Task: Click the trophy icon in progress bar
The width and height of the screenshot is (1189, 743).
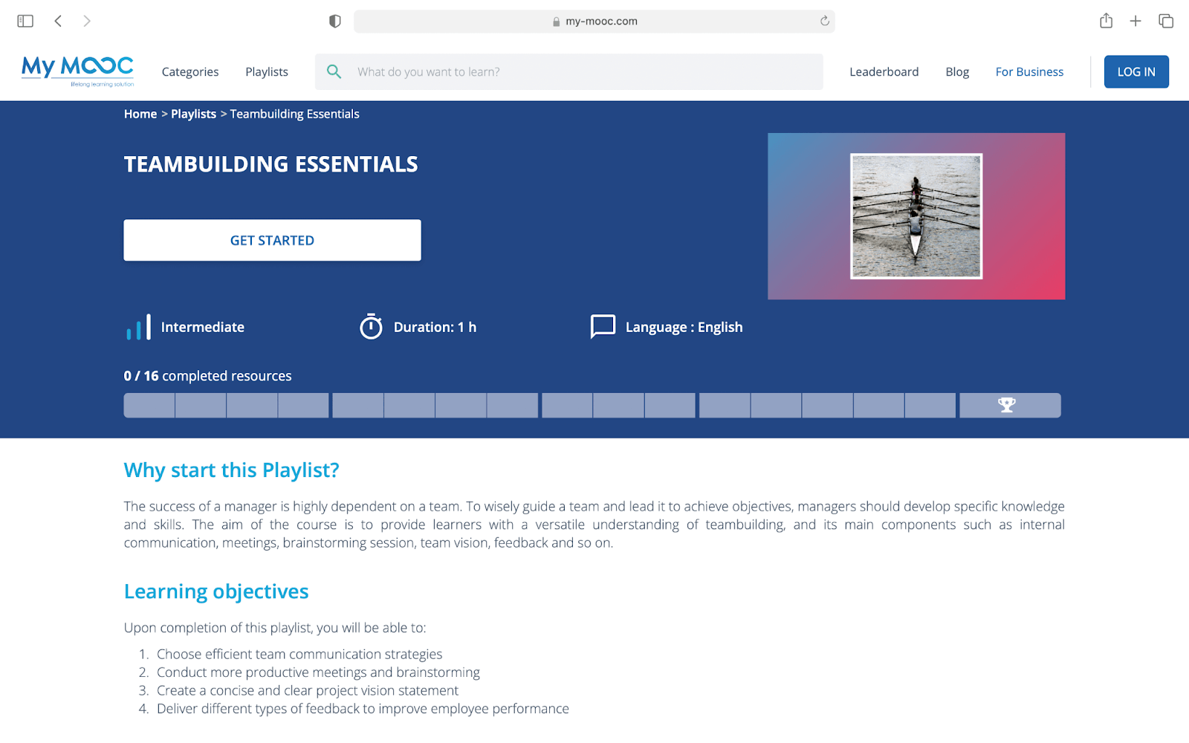Action: (x=1007, y=405)
